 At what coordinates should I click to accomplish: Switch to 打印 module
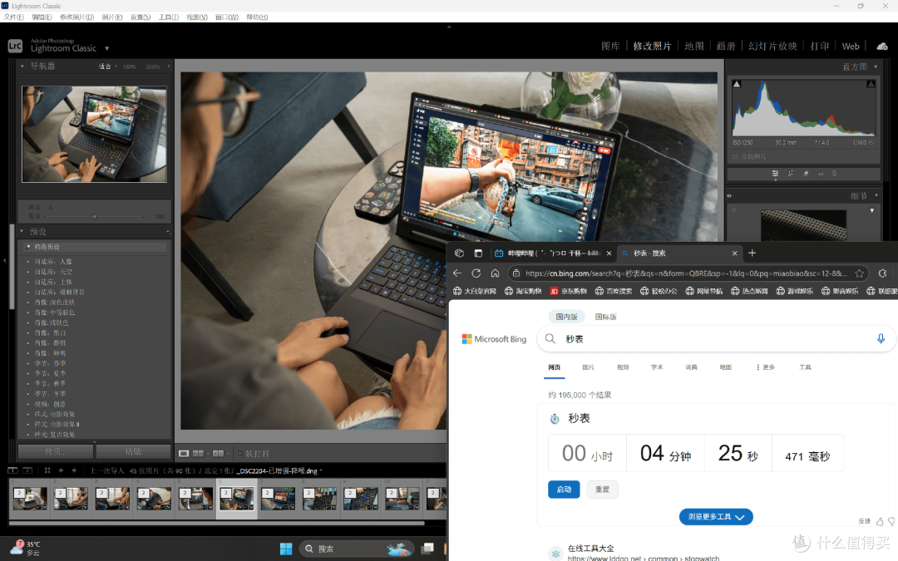point(820,47)
